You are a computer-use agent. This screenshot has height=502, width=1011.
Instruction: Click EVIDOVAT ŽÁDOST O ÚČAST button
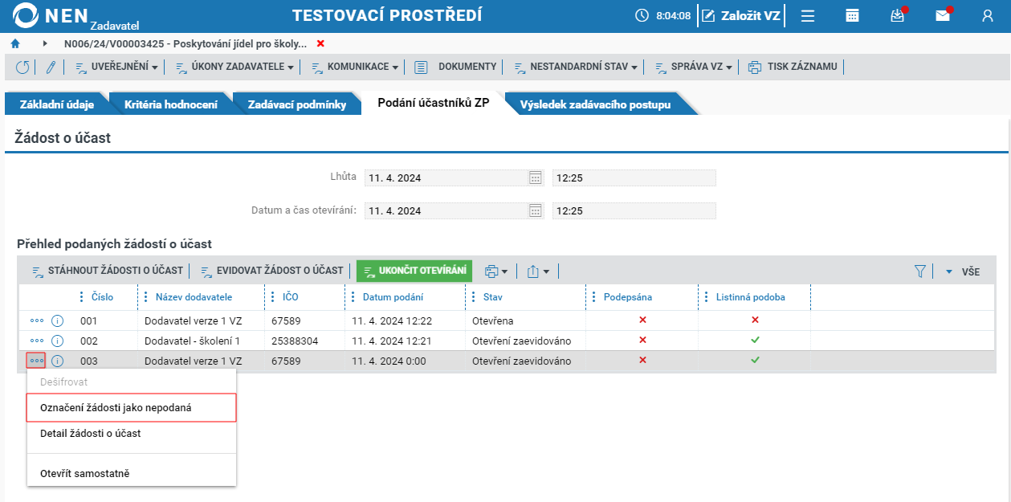pos(271,271)
